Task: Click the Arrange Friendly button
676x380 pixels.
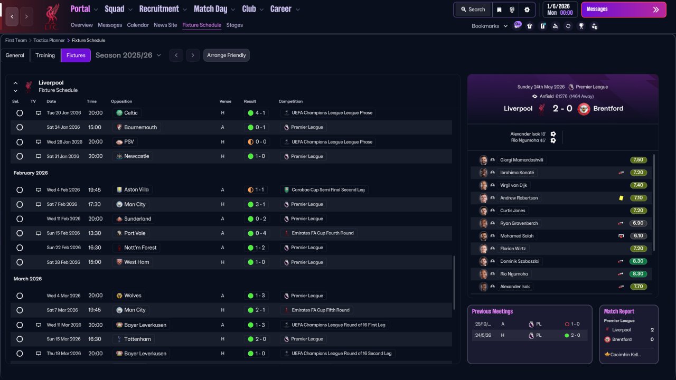Action: pyautogui.click(x=227, y=55)
